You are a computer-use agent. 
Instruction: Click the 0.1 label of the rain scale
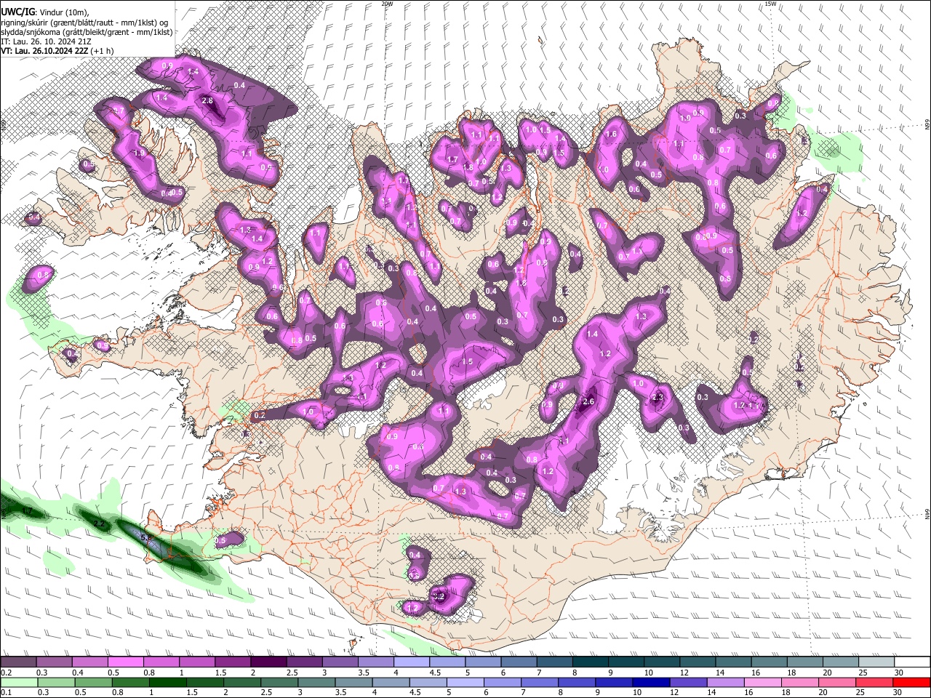7,692
